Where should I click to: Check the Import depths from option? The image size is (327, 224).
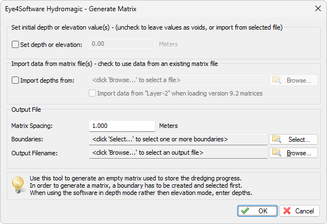click(x=15, y=80)
